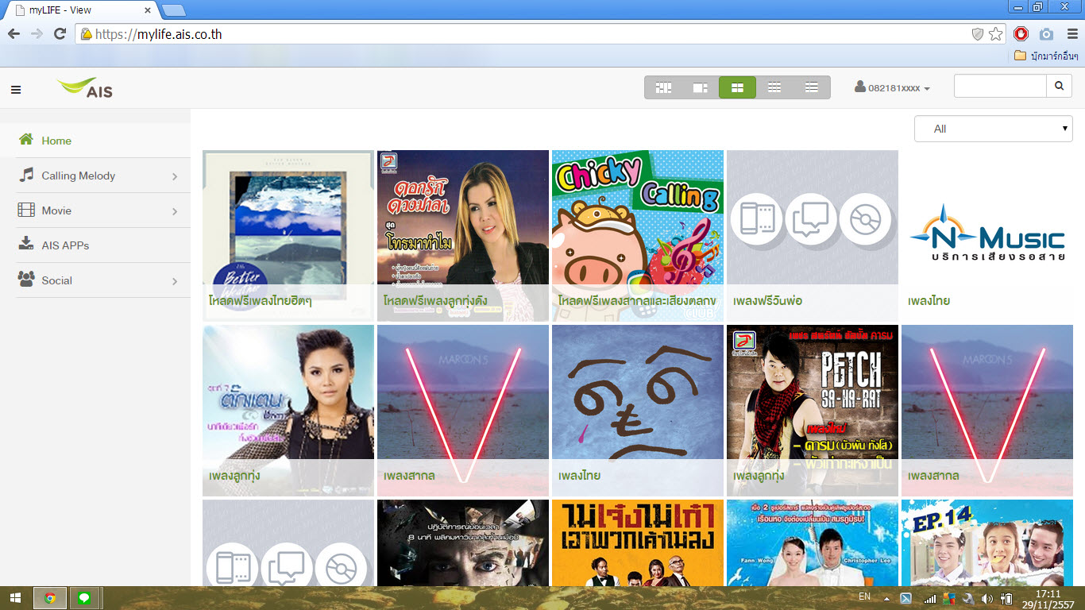Go back with the browser back arrow
This screenshot has width=1085, height=610.
pyautogui.click(x=14, y=33)
